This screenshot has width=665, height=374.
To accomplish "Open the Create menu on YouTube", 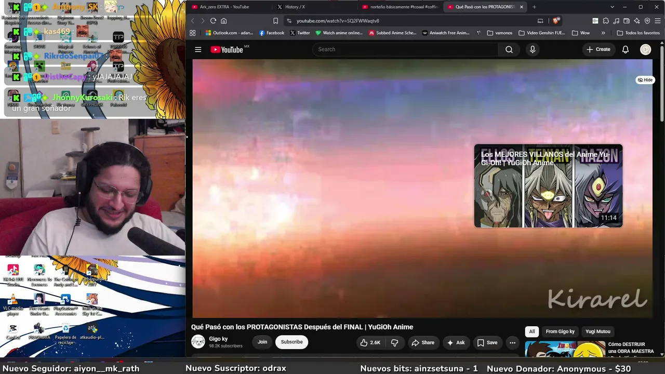I will 598,49.
